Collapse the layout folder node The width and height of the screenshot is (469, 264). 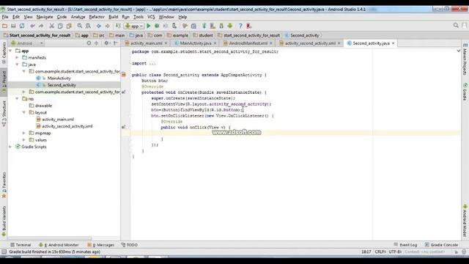coord(24,112)
